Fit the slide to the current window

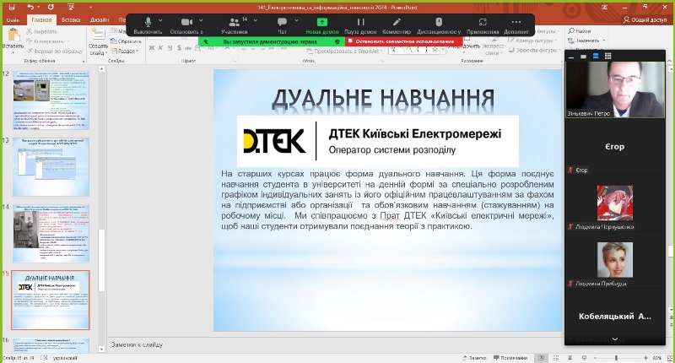pos(668,358)
